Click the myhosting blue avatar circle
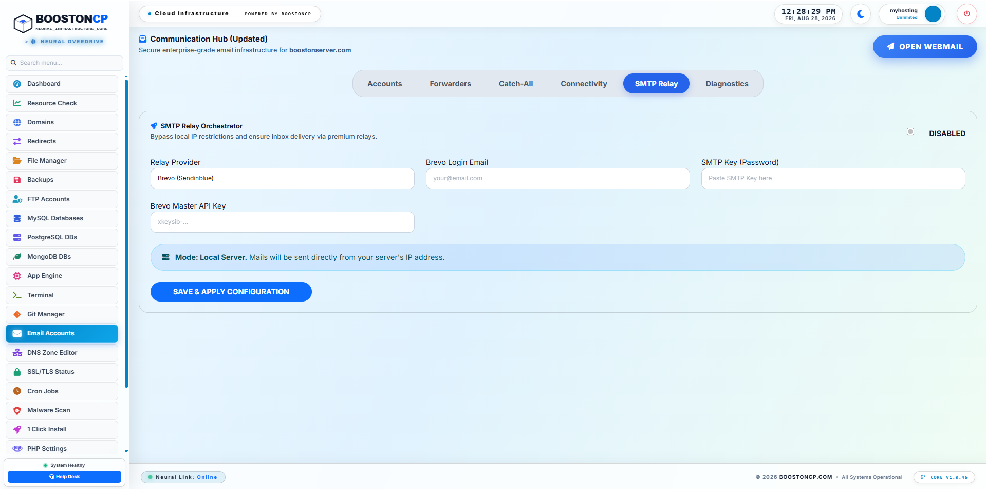 (x=933, y=14)
